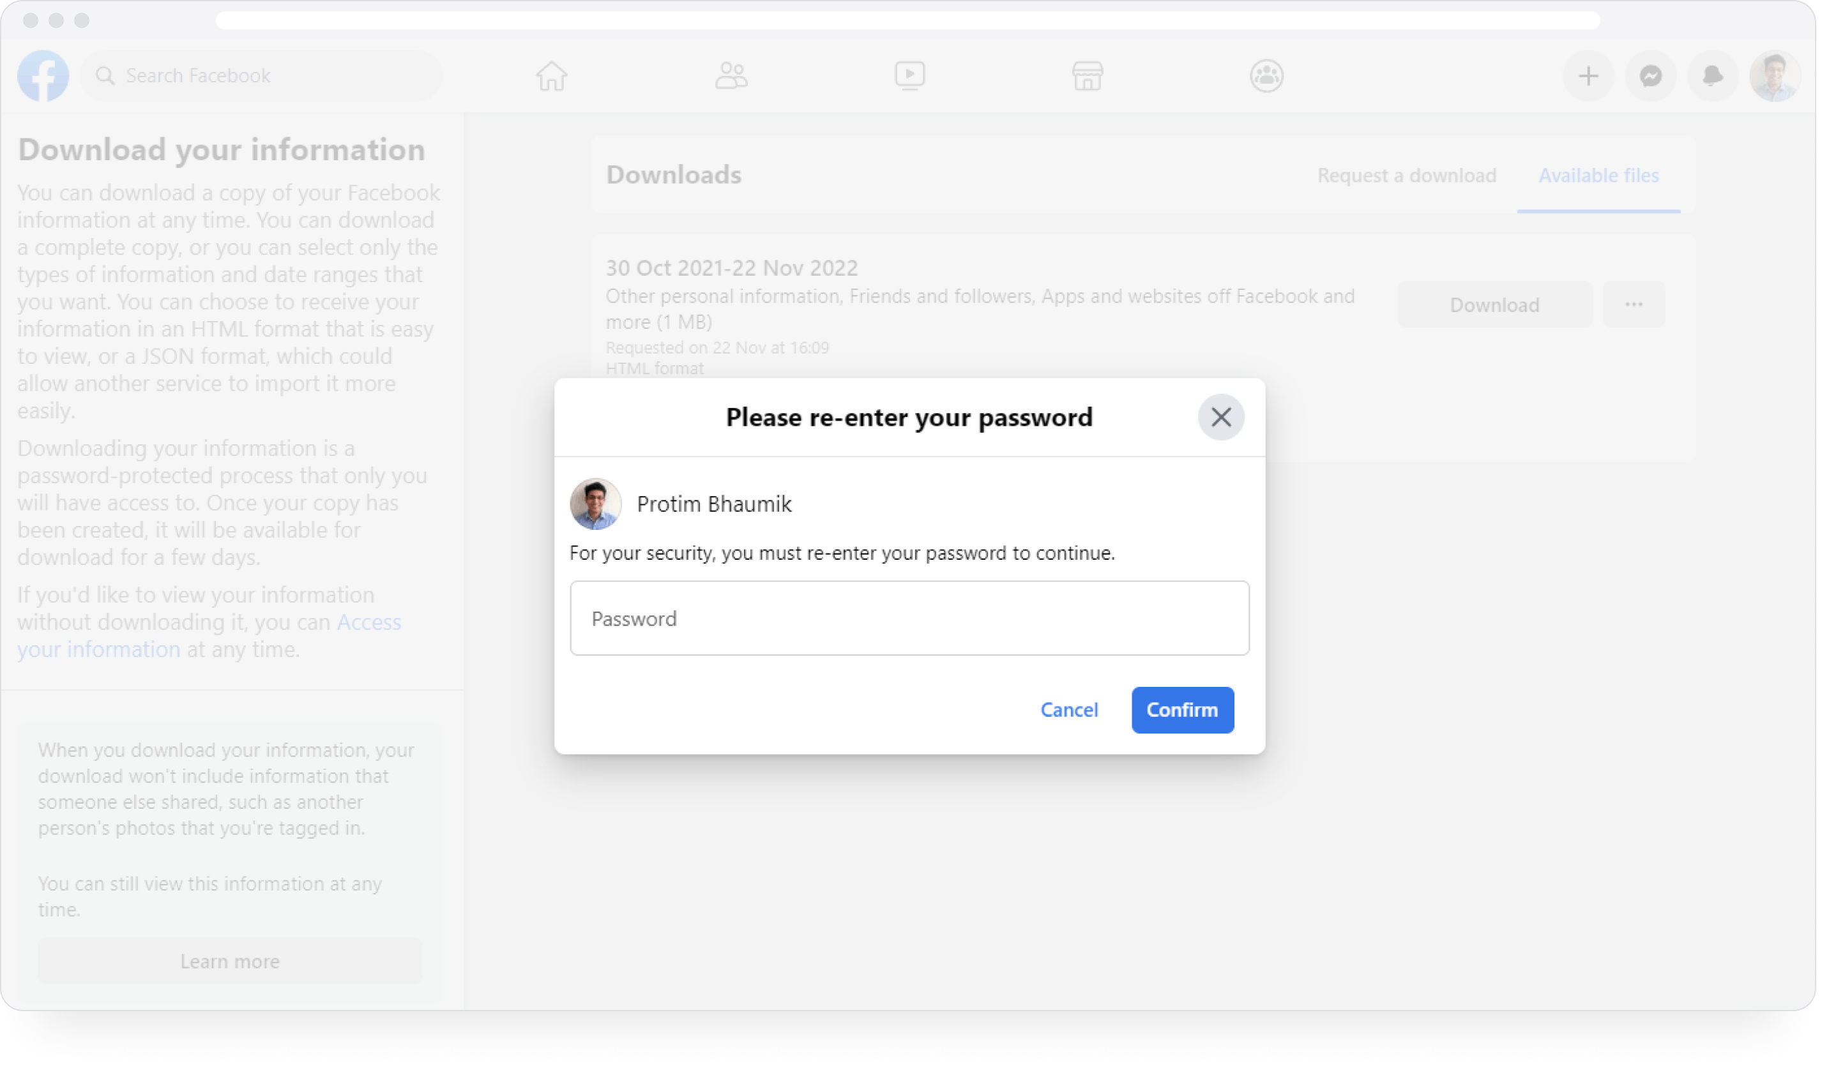This screenshot has width=1829, height=1075.
Task: Open the Notifications bell icon
Action: click(x=1713, y=74)
